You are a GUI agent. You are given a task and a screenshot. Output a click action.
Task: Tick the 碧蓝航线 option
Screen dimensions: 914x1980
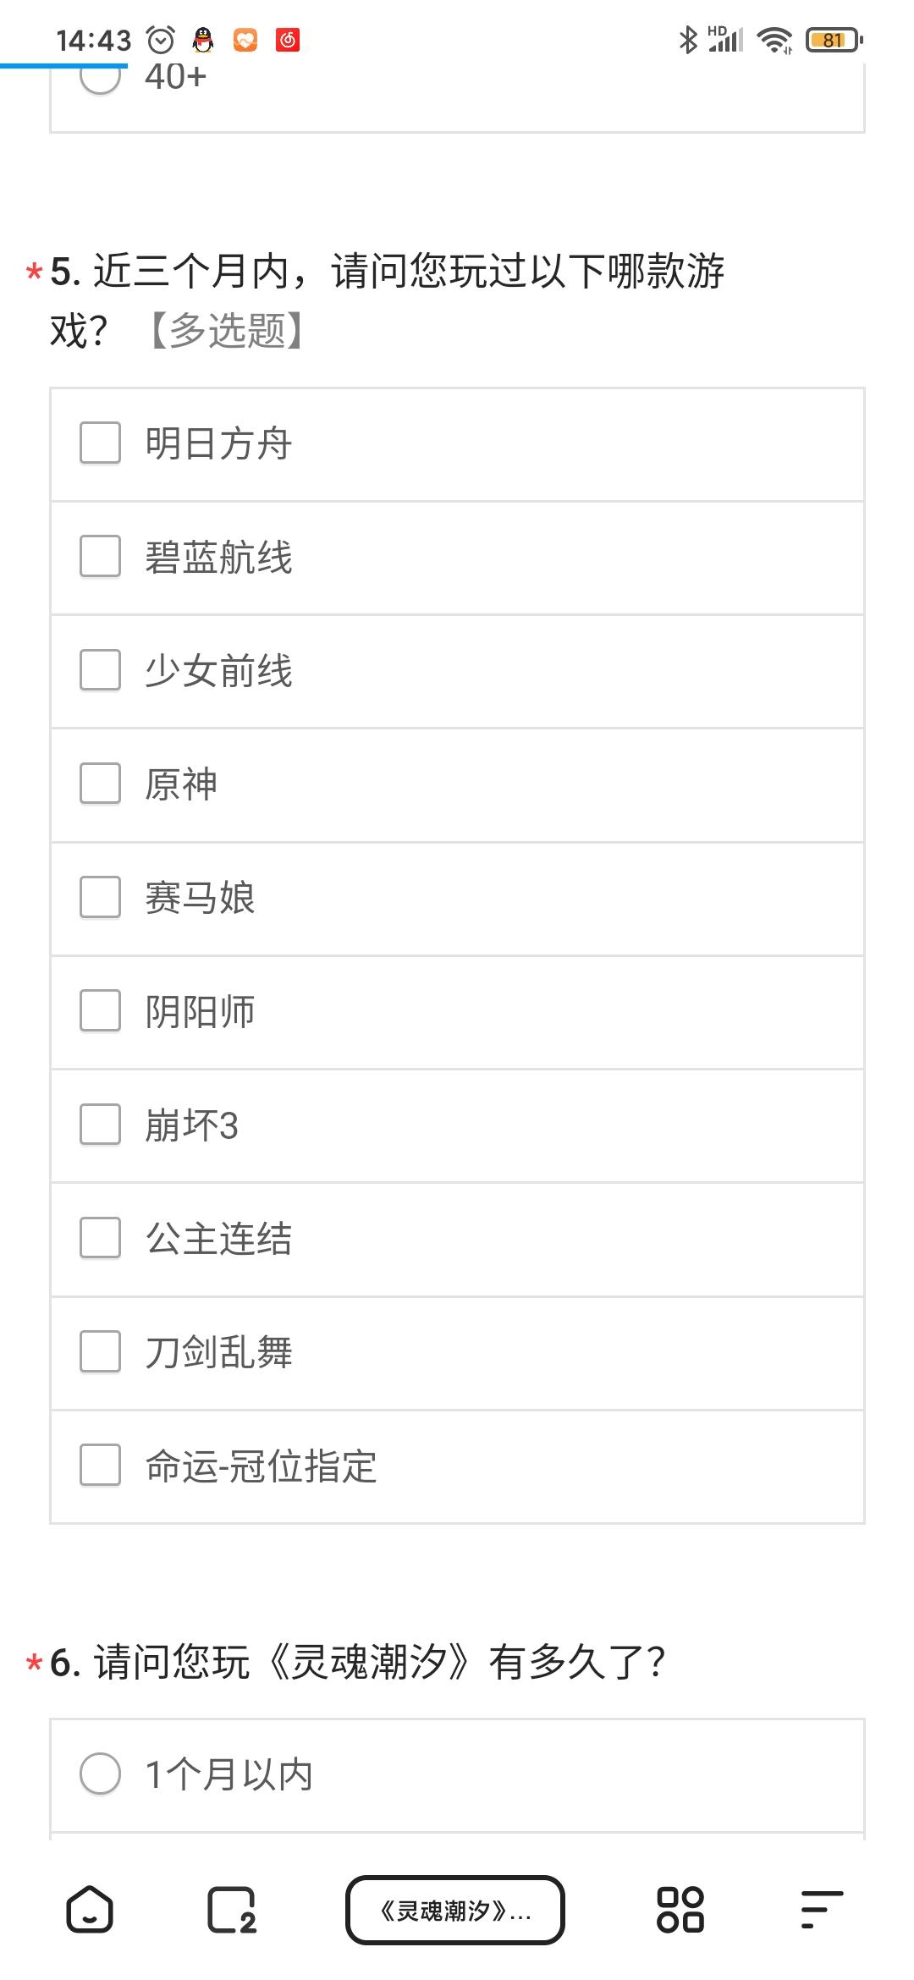[x=100, y=557]
